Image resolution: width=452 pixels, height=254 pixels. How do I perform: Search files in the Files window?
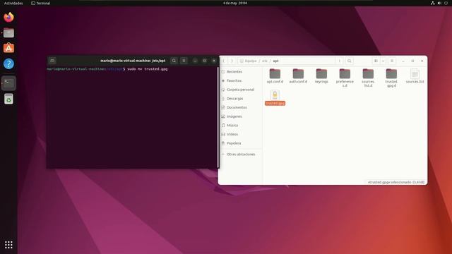[x=349, y=61]
